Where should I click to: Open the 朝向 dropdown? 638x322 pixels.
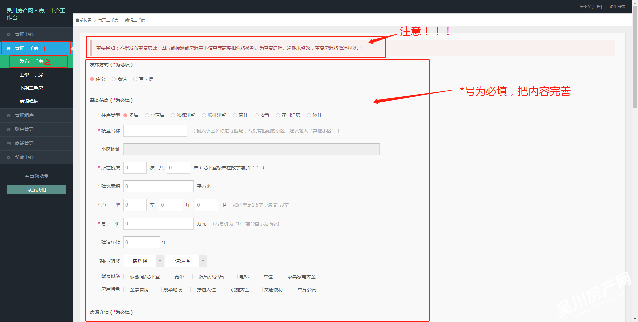click(144, 261)
